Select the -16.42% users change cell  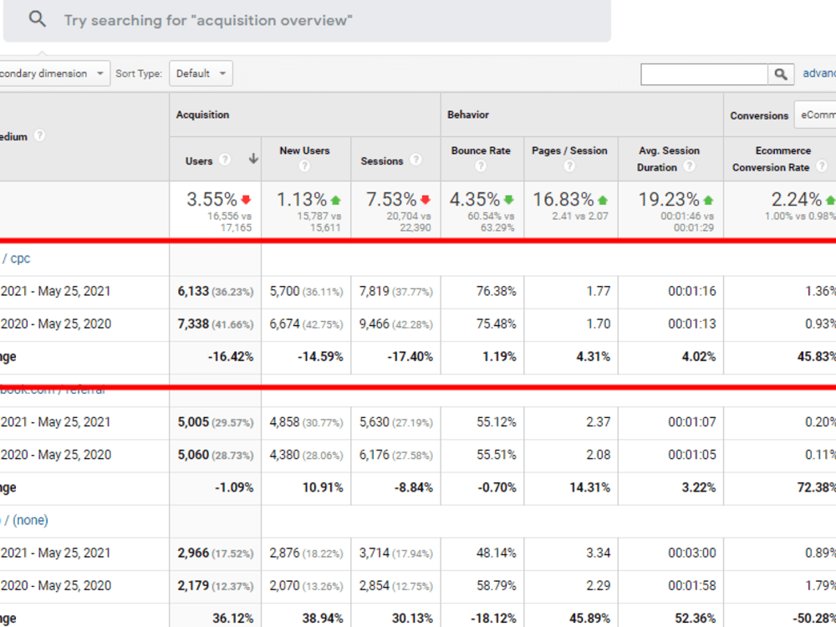point(216,357)
